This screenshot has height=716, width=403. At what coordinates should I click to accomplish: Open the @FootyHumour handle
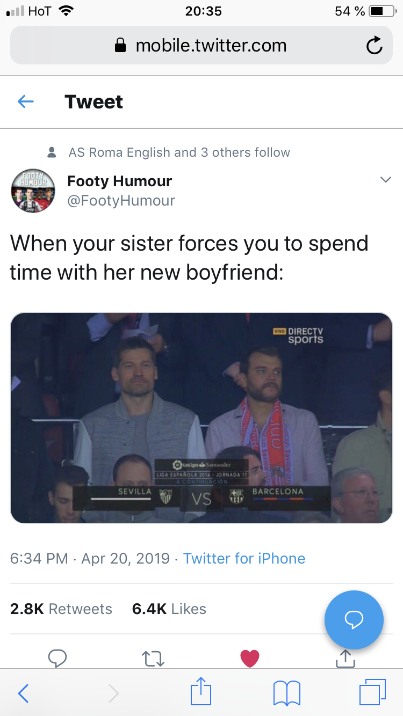point(121,201)
